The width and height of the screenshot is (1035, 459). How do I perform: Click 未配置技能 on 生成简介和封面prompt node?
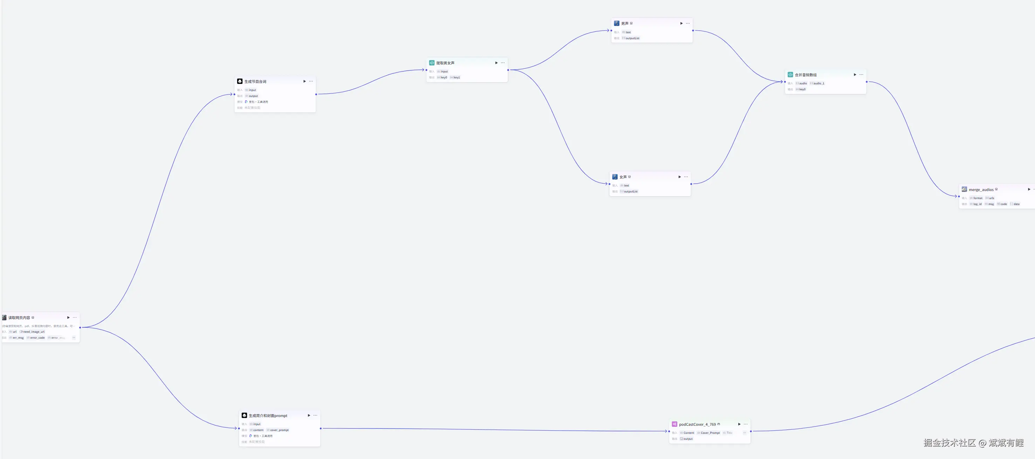pos(256,442)
